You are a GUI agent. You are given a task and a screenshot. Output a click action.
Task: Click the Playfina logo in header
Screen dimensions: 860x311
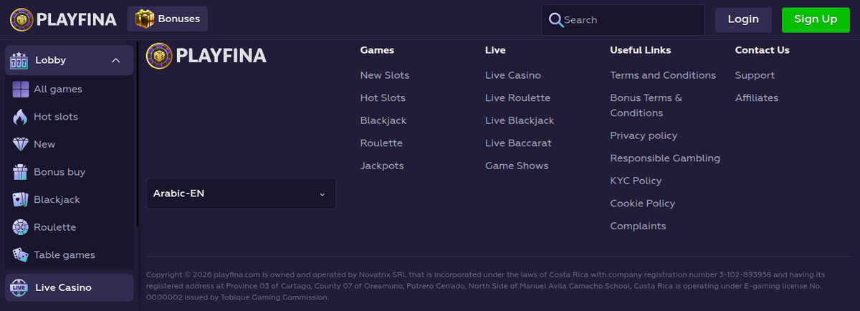click(x=63, y=19)
